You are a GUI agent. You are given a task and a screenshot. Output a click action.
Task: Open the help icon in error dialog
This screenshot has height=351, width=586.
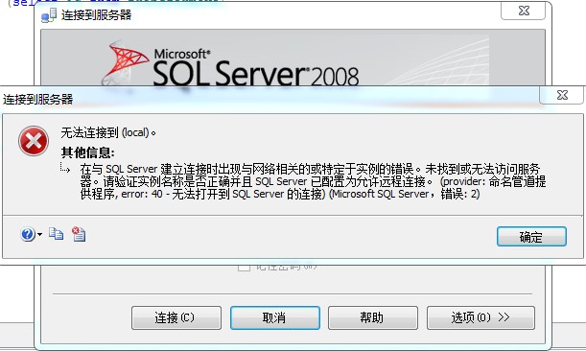(x=27, y=234)
